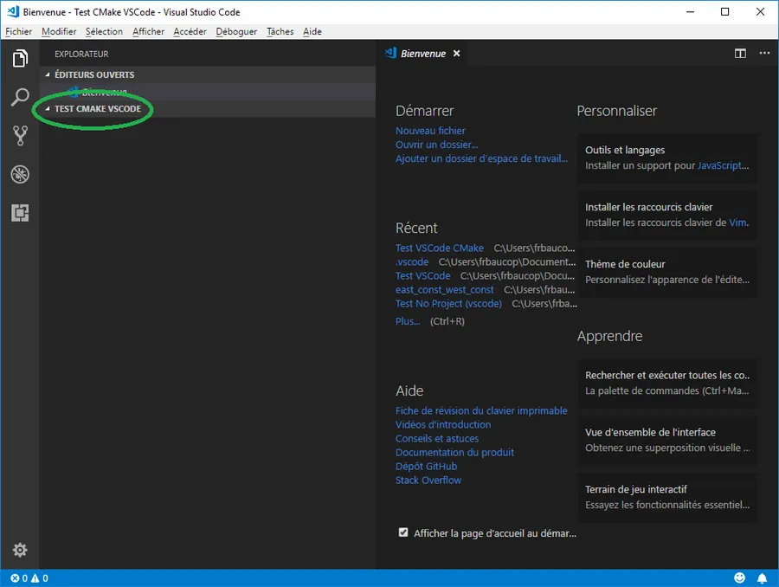Open the Tâches menu
The image size is (779, 587).
[x=280, y=31]
